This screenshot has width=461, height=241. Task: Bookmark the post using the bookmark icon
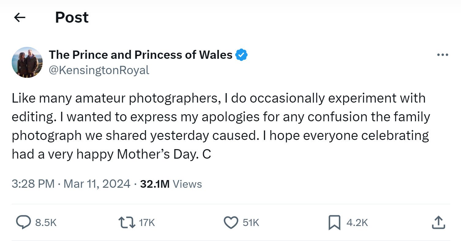pos(334,223)
